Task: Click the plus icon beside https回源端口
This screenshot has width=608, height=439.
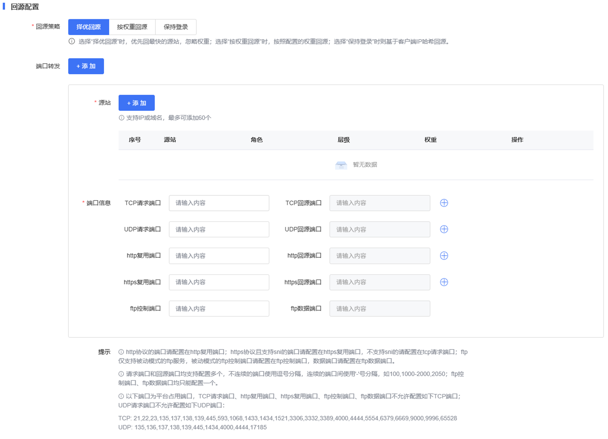Action: 444,282
